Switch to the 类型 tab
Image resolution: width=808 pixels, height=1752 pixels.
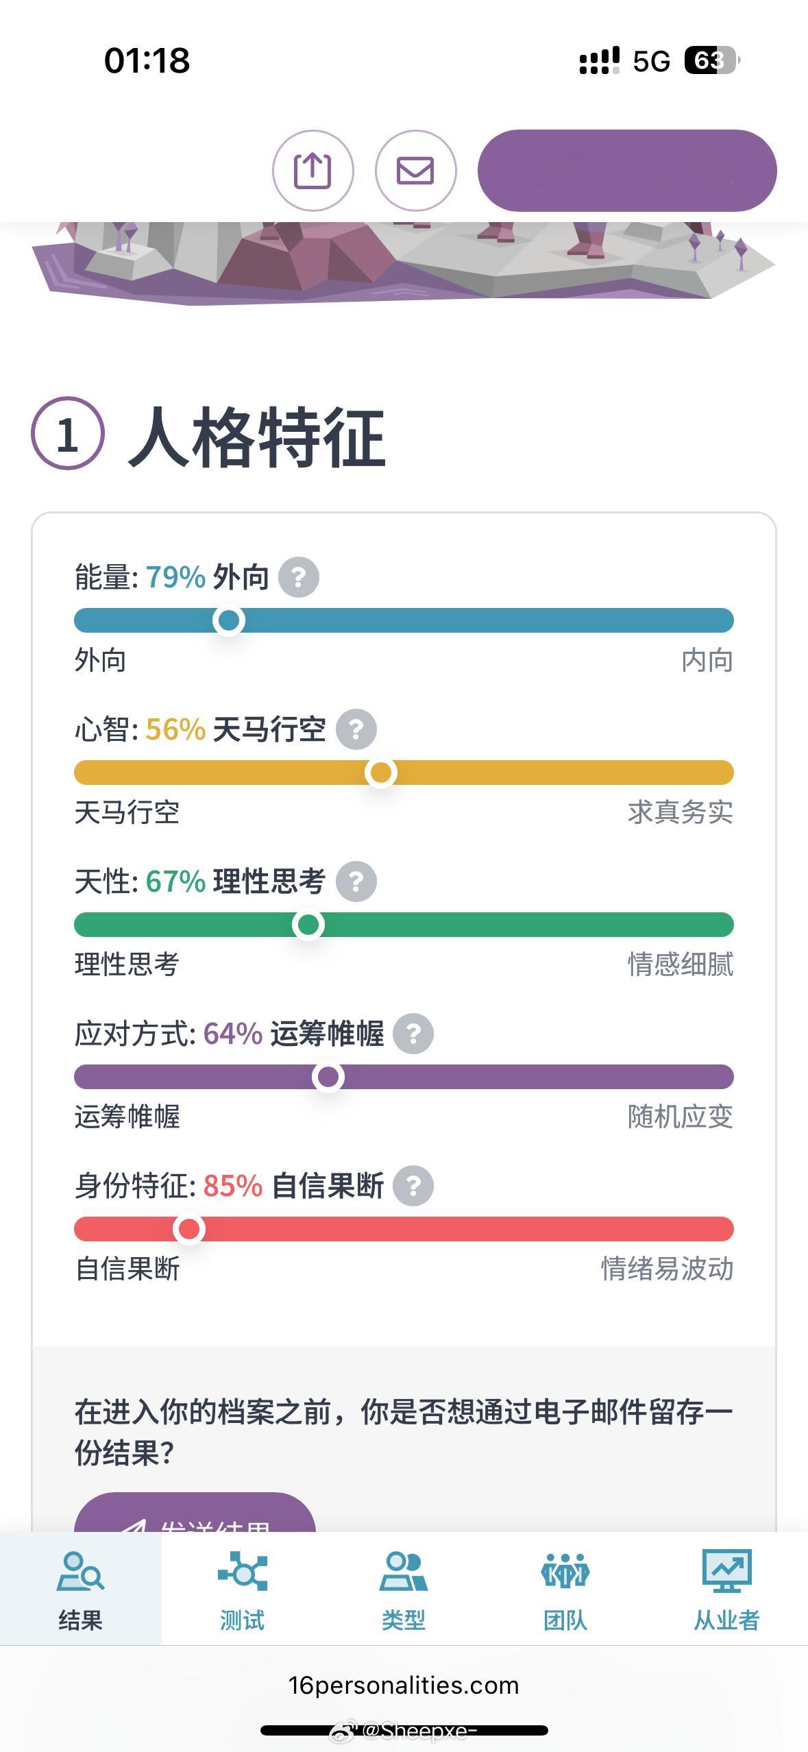pos(404,1589)
